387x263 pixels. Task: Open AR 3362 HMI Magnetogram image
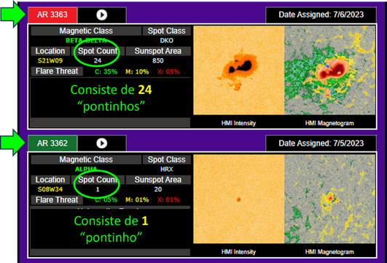pos(330,199)
